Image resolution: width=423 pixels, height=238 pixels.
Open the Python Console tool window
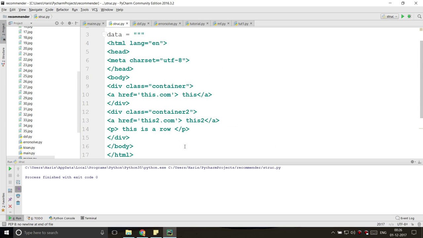[62, 218]
